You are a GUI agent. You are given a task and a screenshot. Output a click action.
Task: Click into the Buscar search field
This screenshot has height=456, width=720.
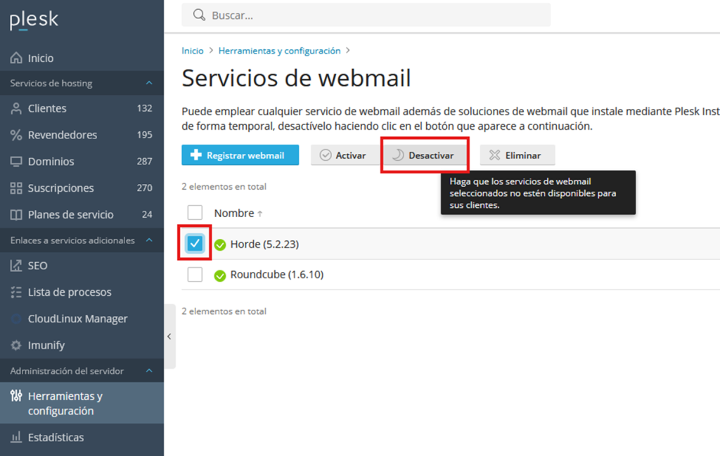pos(366,15)
